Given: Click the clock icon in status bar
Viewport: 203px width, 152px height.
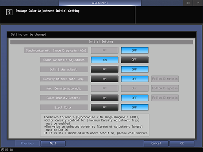Looking at the screenshot, I should (2, 150).
